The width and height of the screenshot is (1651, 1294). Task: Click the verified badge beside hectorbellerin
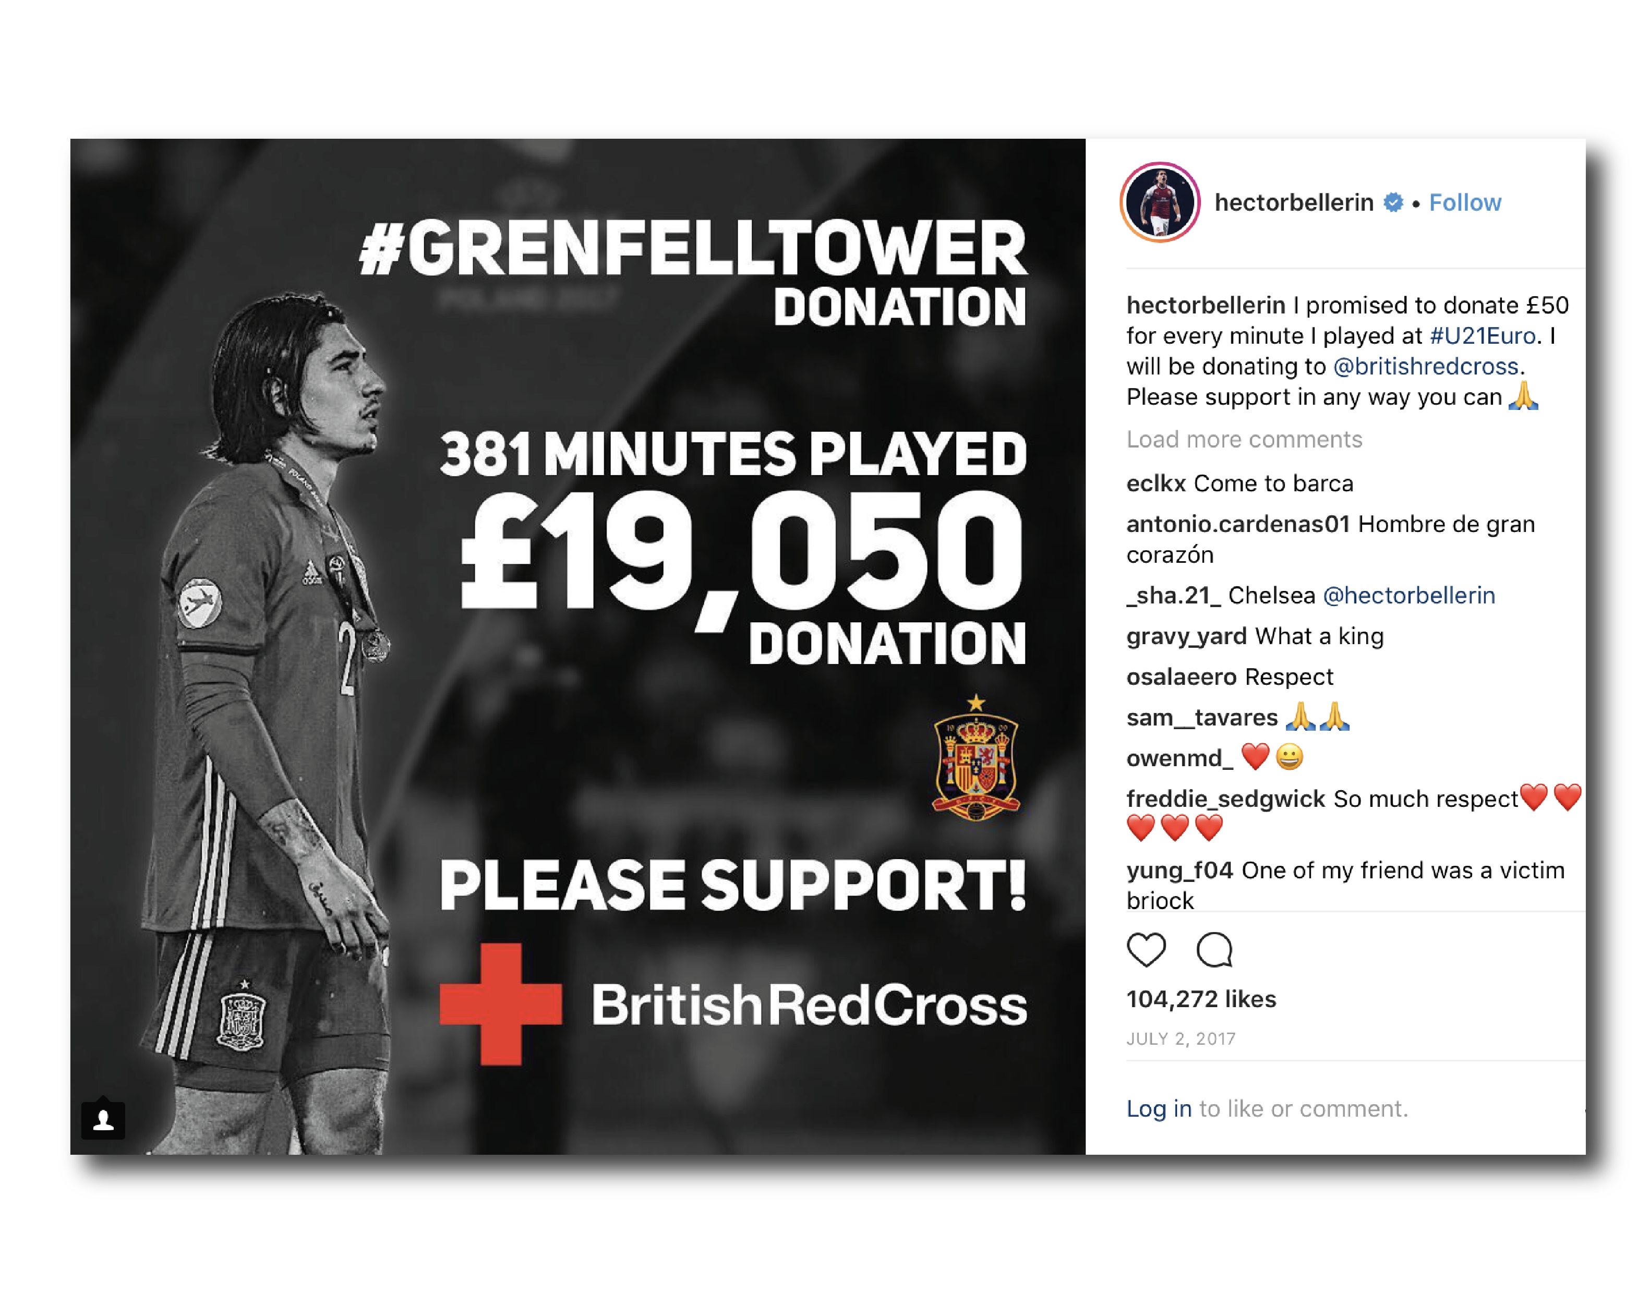coord(1393,202)
